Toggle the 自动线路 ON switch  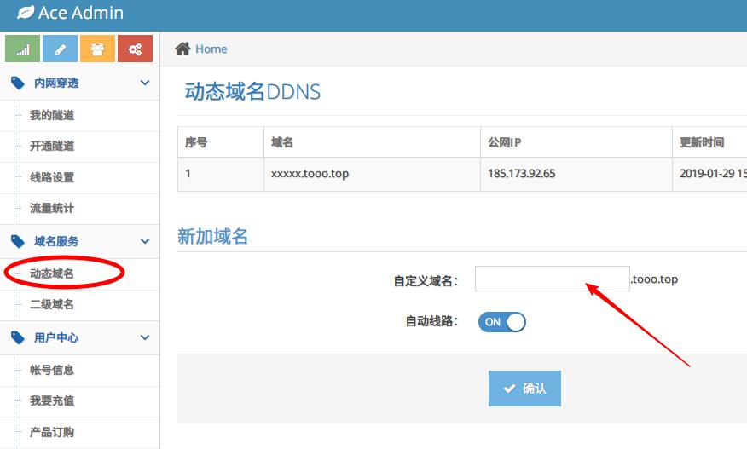(x=502, y=322)
